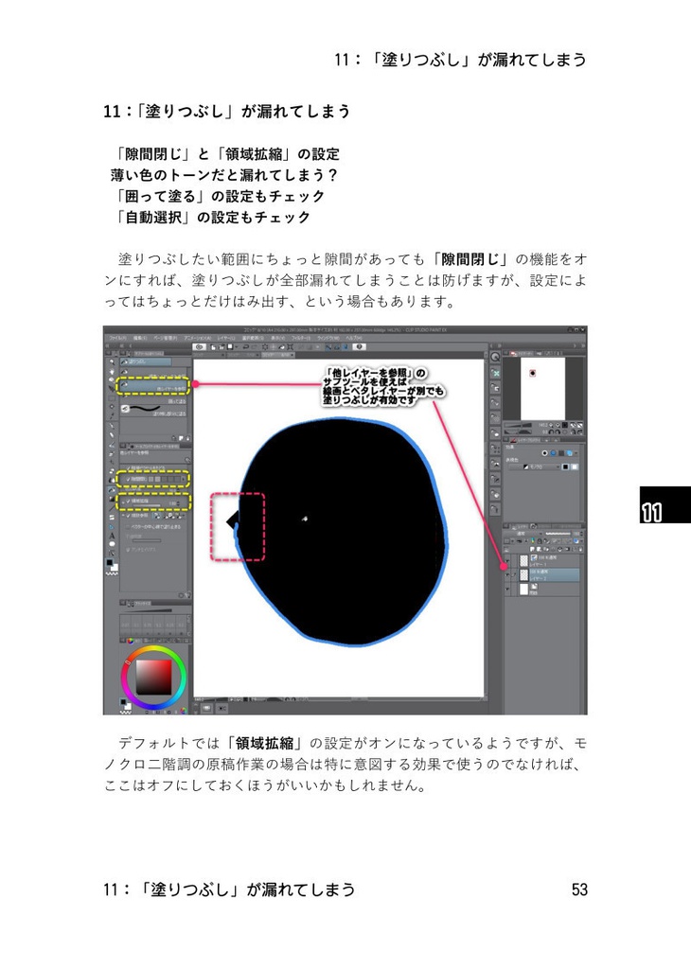Expand the 領域拡縮 options plus
This screenshot has width=691, height=969.
pos(123,502)
